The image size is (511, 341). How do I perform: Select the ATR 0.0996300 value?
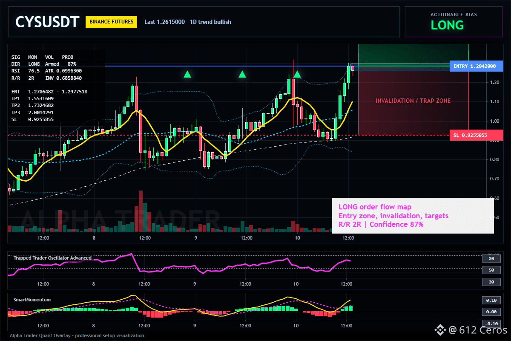[x=63, y=71]
